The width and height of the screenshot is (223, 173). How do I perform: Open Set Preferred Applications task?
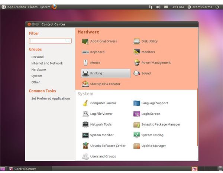pyautogui.click(x=51, y=98)
